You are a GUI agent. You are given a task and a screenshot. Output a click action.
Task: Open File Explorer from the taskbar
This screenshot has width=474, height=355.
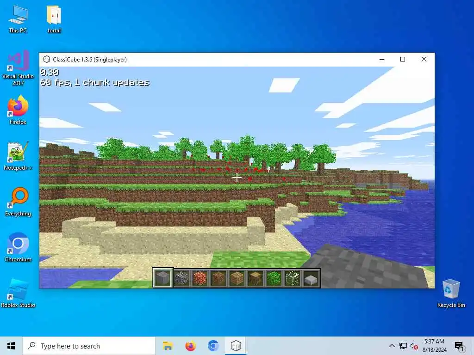pos(168,346)
